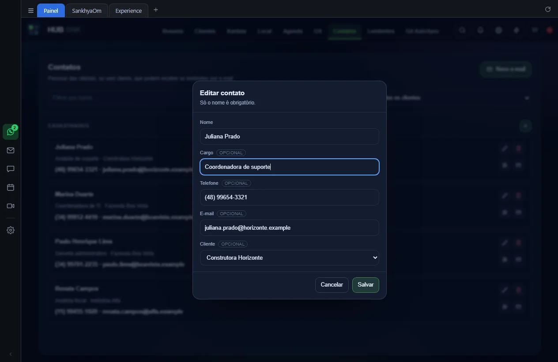Switch to the SankhyaOm tab
The image size is (558, 362).
[87, 11]
